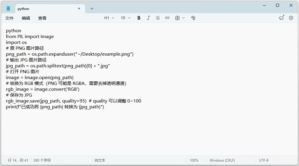The image size is (299, 166).
Task: Click the line and column indicator 行 14，列 41
Action: (18, 160)
